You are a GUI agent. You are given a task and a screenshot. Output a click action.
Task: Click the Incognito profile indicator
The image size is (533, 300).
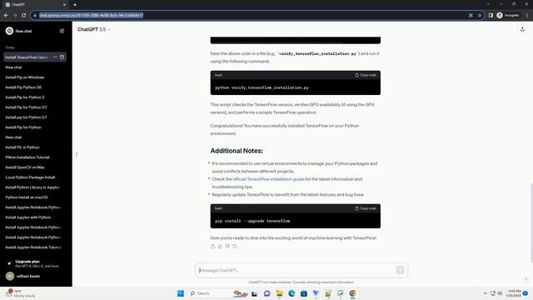tap(508, 15)
